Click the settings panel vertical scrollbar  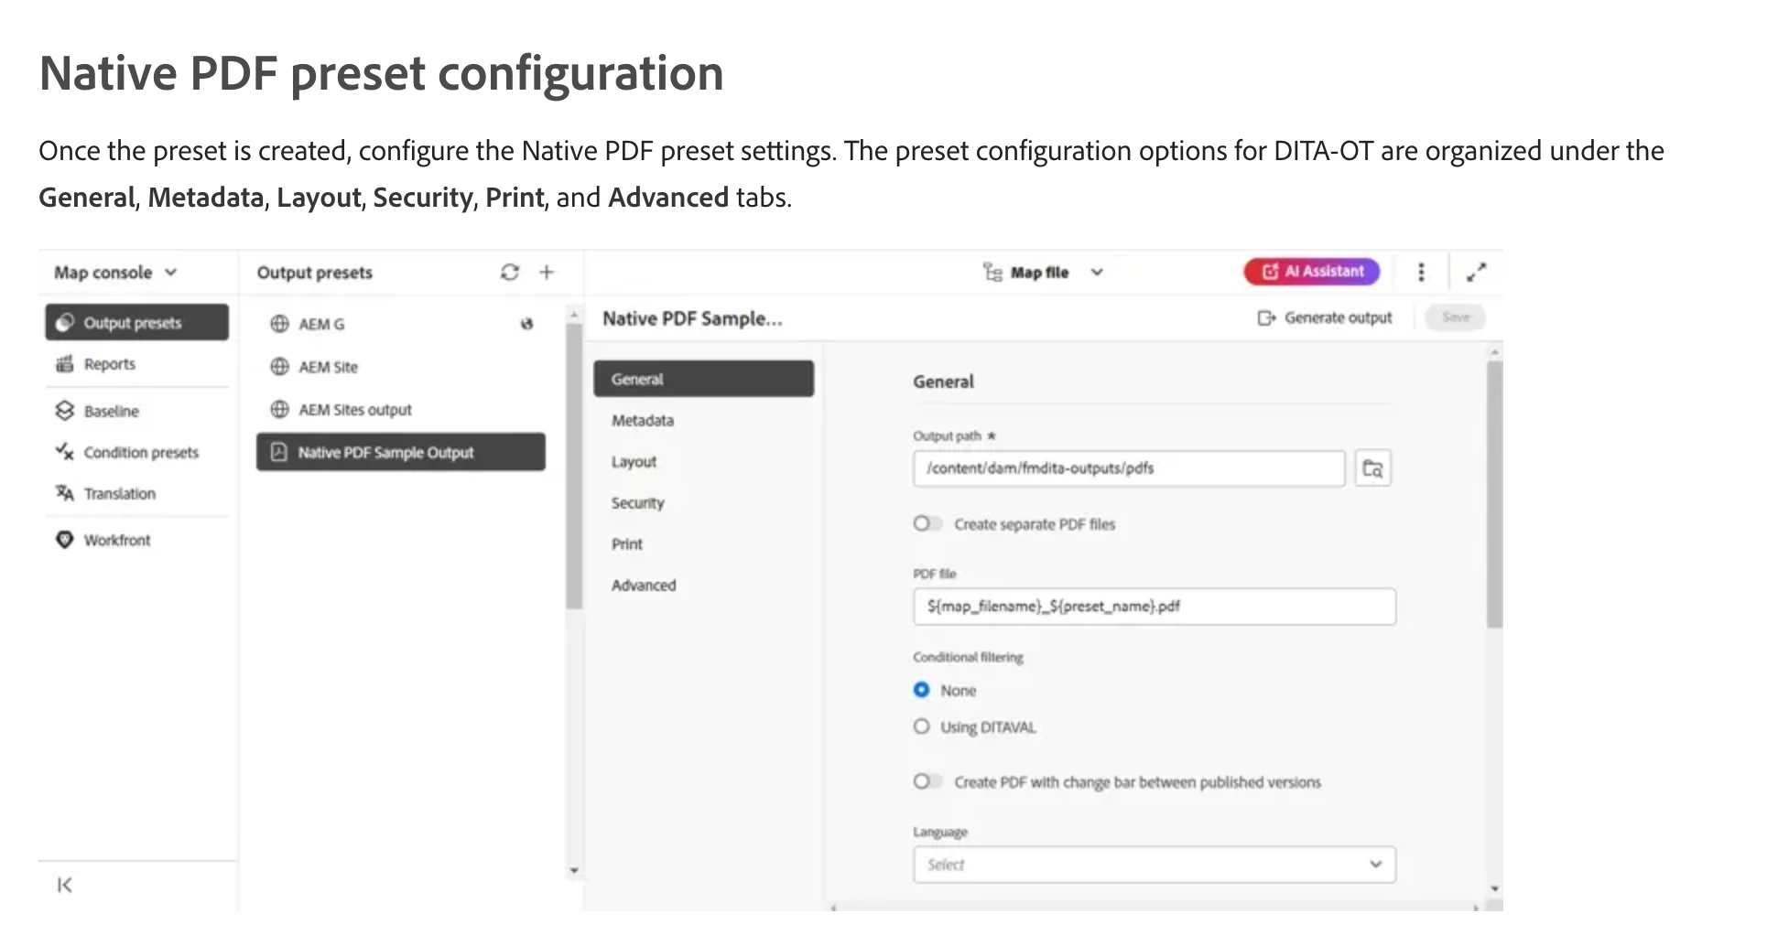[1494, 494]
